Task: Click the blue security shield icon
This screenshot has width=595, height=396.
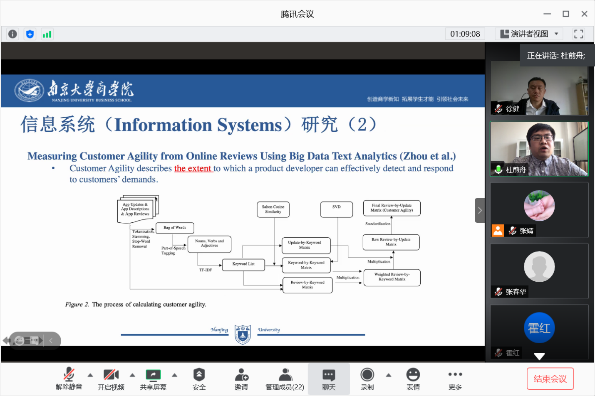Action: coord(30,34)
